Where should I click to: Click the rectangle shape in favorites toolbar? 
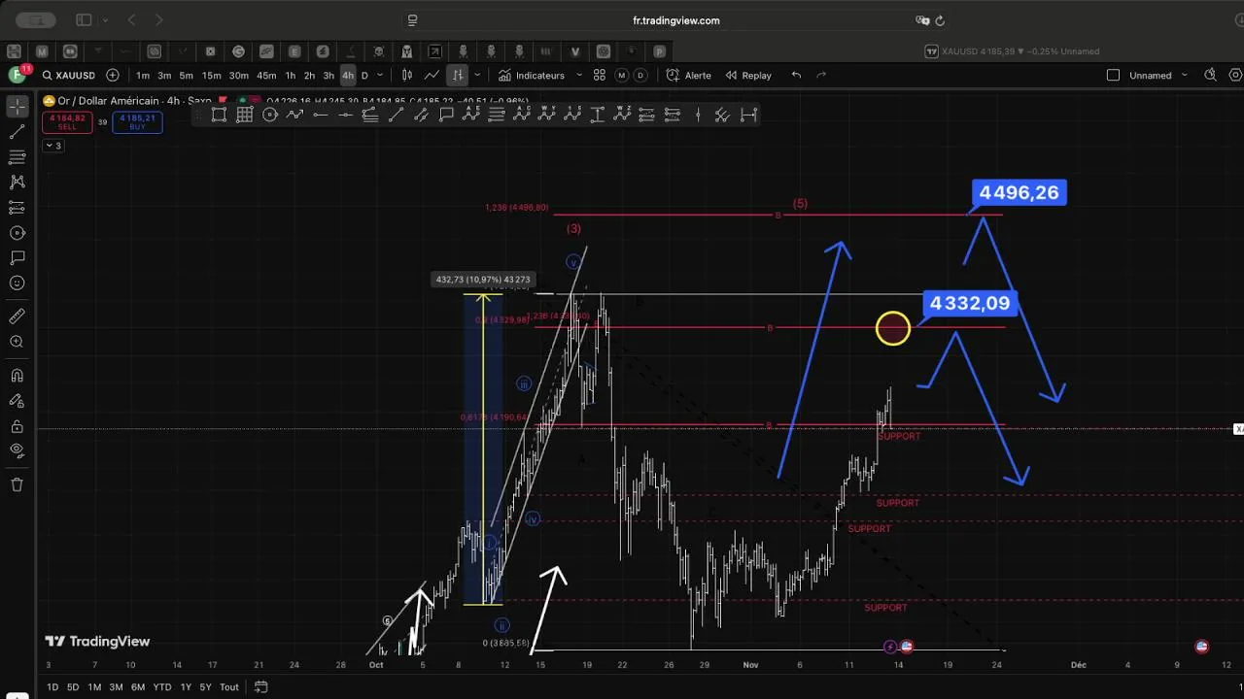(x=219, y=115)
